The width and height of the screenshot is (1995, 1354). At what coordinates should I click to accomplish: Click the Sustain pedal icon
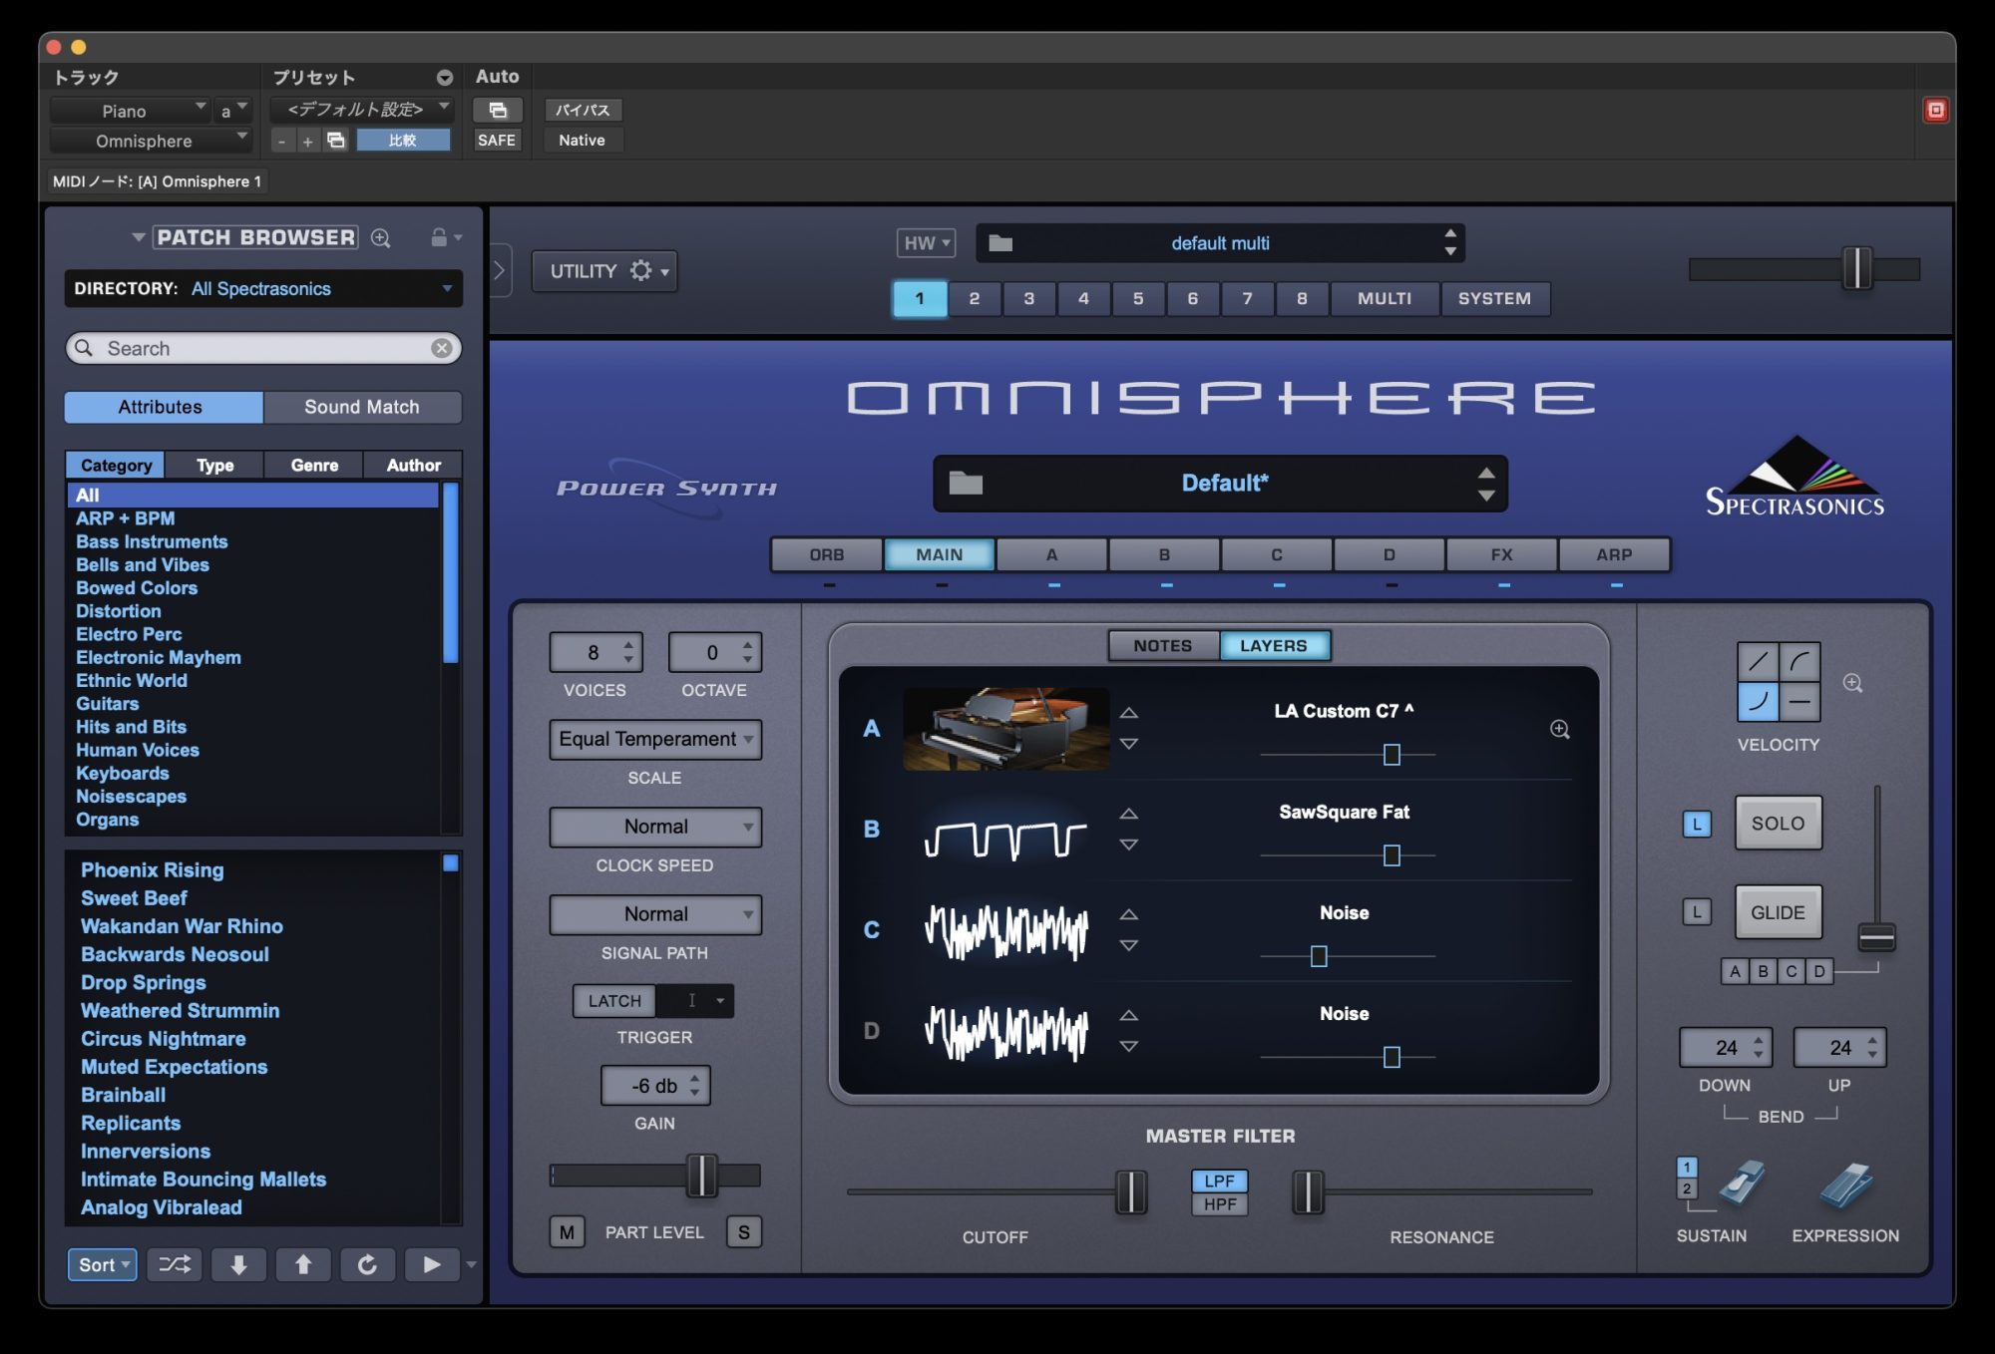pos(1742,1184)
